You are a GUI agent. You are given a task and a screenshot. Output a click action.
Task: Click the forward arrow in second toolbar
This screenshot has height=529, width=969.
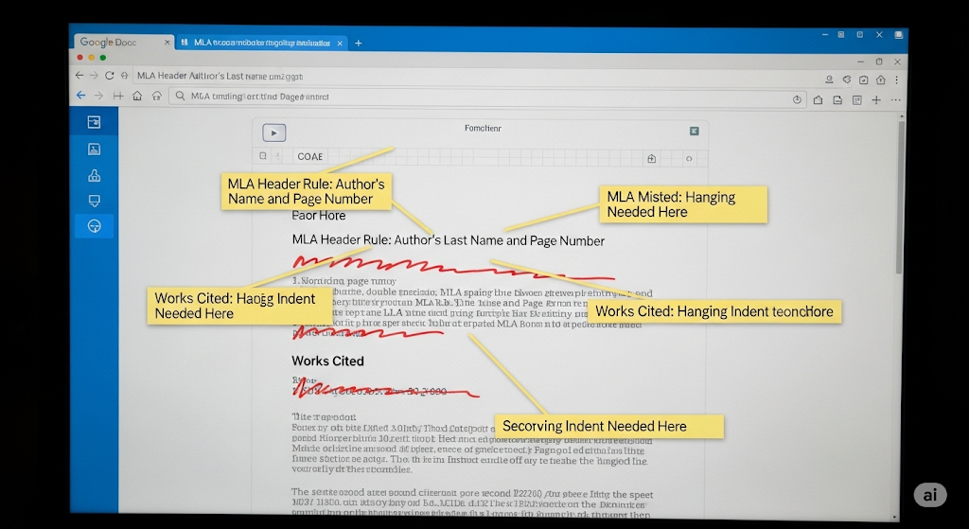[98, 96]
